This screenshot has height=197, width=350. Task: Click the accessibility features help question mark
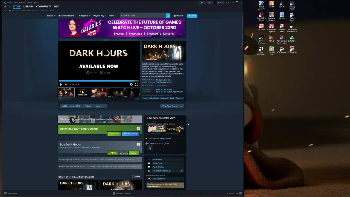click(182, 171)
